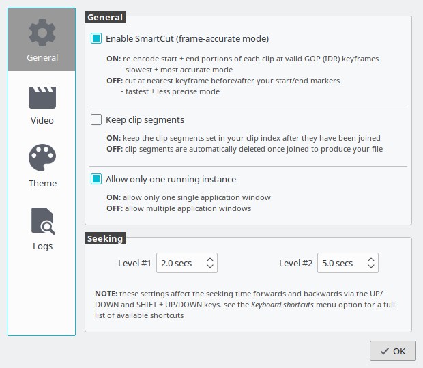
Task: Click the Level #2 seconds input field
Action: (x=338, y=264)
